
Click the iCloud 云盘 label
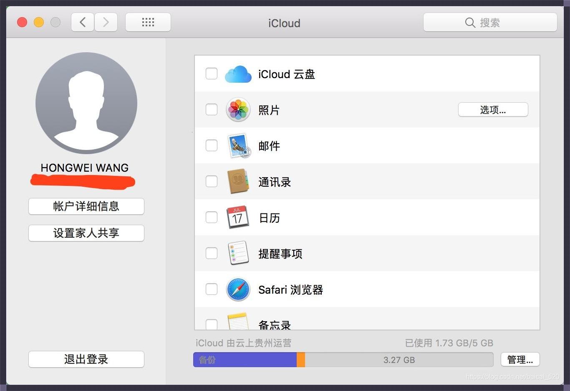pyautogui.click(x=287, y=74)
